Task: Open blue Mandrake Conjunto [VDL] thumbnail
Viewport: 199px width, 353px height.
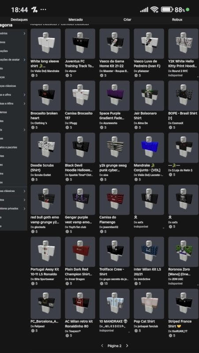Action: [149, 148]
